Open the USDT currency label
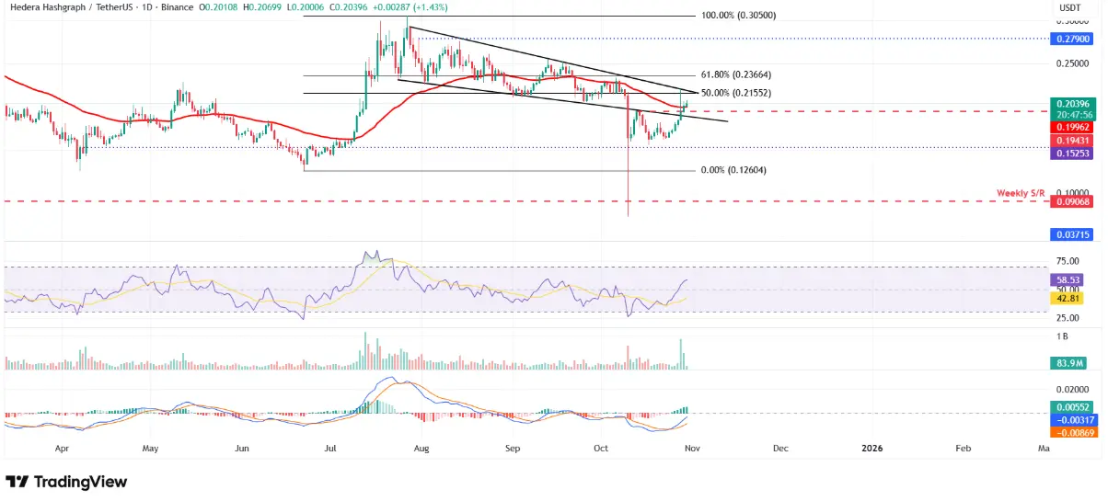The width and height of the screenshot is (1108, 501). [1069, 7]
